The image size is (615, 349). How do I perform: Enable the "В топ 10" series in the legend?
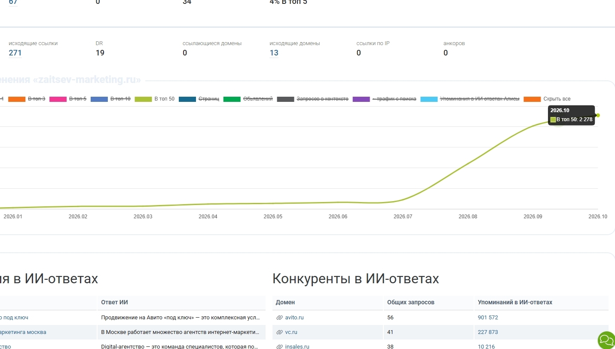coord(110,99)
